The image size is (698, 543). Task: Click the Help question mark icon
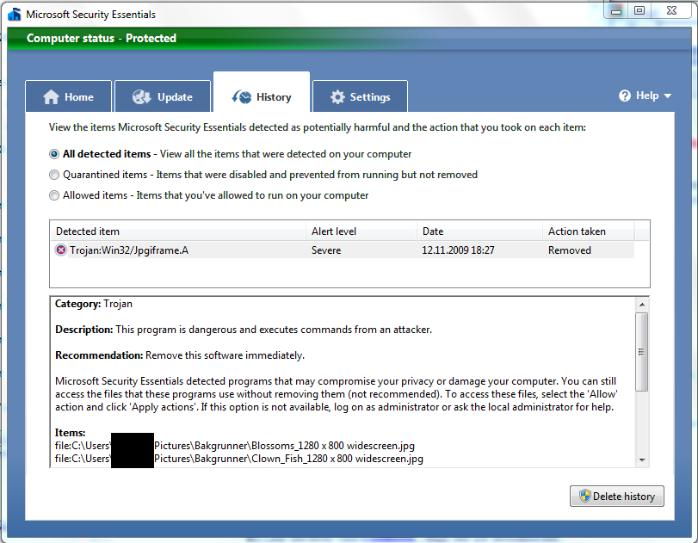(x=625, y=96)
